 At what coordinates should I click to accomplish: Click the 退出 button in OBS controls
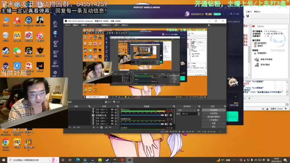click(214, 127)
